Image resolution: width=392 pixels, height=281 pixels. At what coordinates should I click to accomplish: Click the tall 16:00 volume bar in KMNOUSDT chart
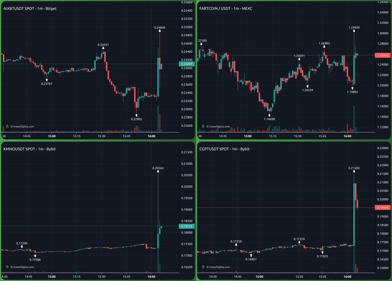tap(158, 253)
